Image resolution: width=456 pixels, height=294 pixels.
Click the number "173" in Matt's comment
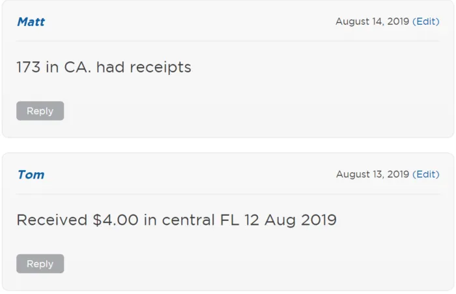coord(29,67)
